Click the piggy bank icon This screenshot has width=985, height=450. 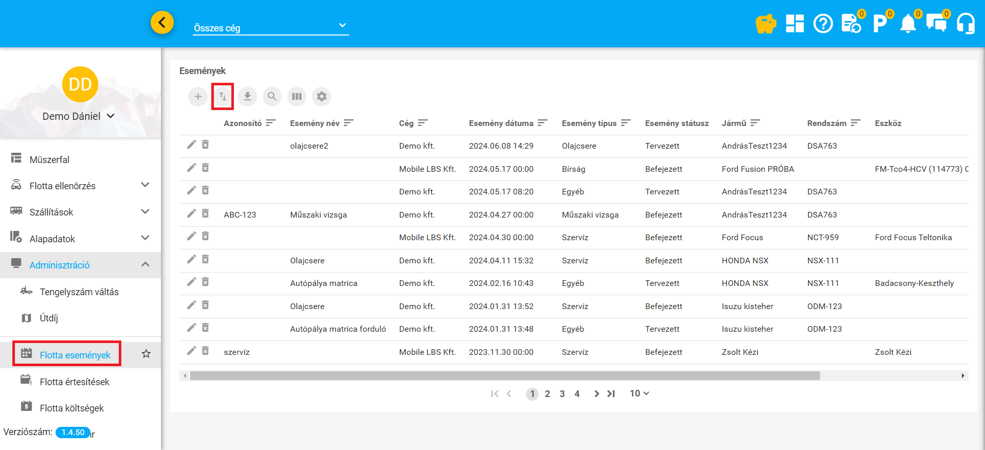[765, 24]
